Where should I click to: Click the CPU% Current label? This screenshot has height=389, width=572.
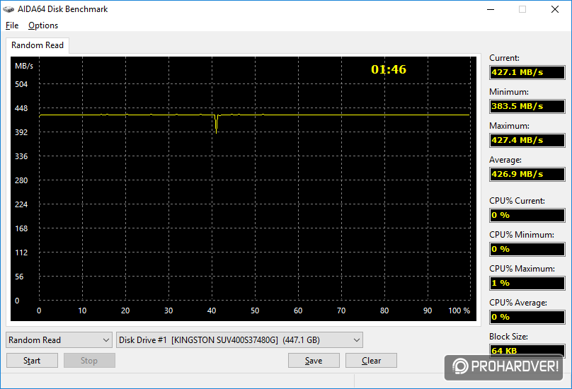517,201
